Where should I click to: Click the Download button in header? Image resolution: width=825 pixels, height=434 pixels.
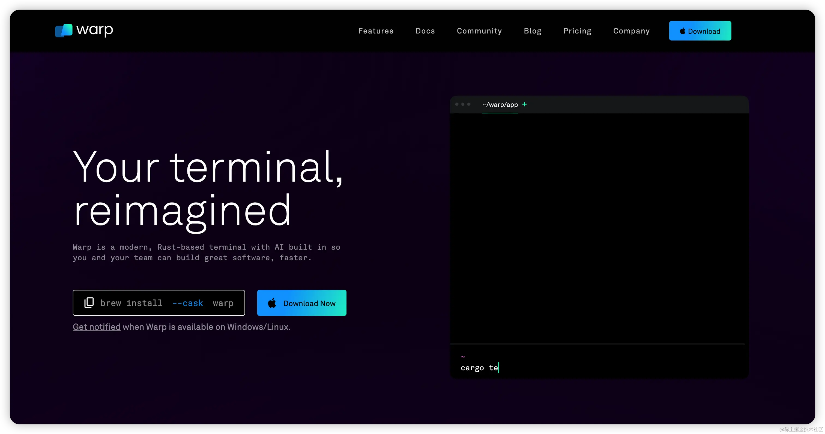point(700,31)
